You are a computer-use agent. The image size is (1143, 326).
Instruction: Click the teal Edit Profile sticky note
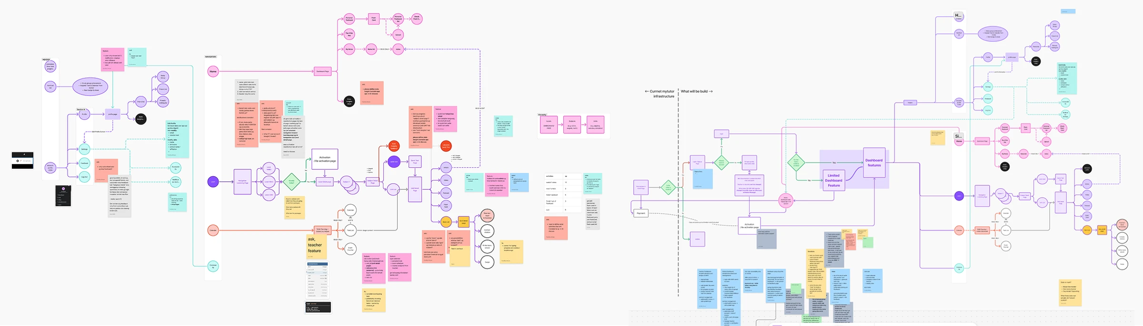click(x=177, y=139)
